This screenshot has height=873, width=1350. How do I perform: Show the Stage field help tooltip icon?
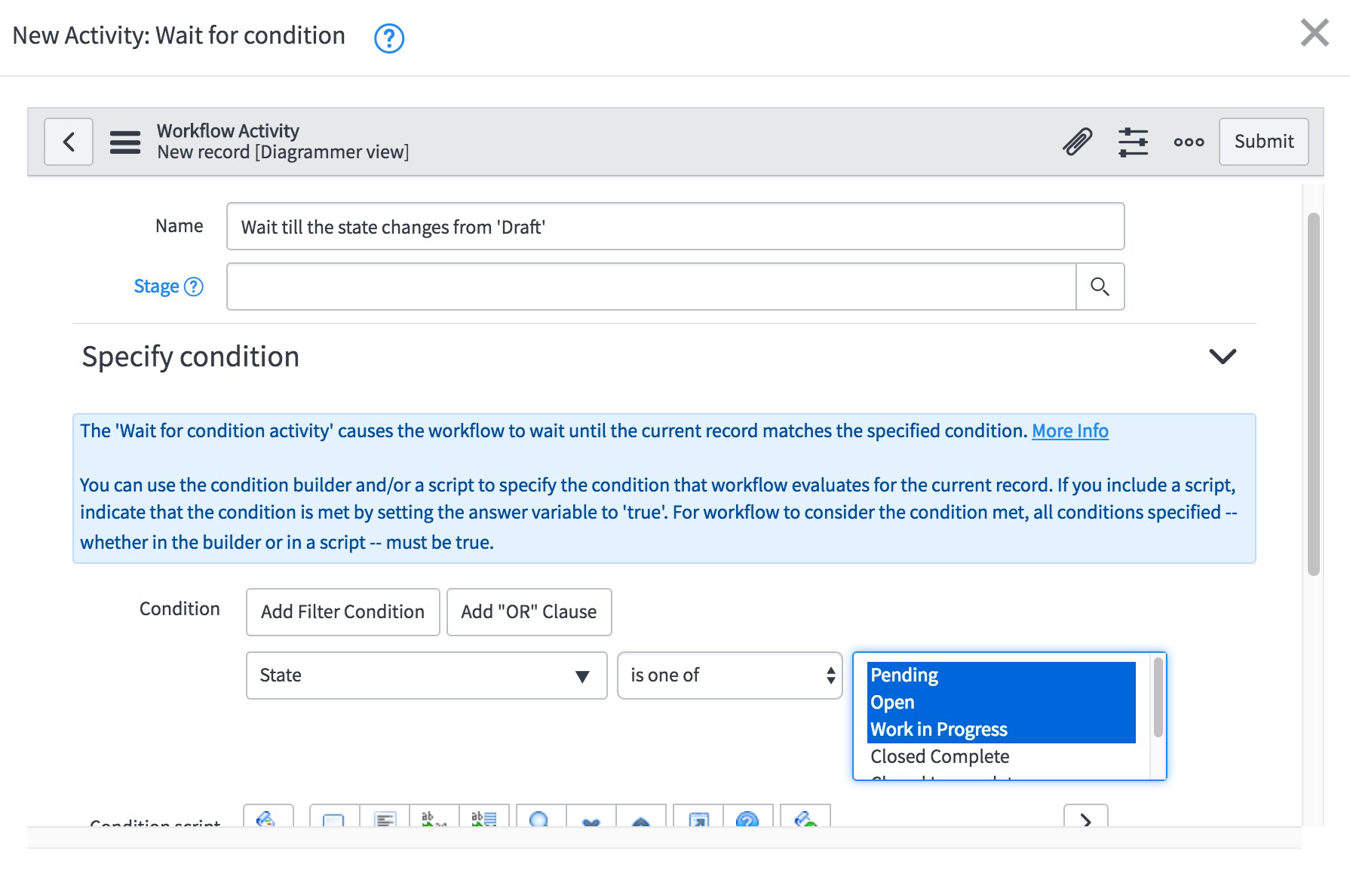[194, 286]
